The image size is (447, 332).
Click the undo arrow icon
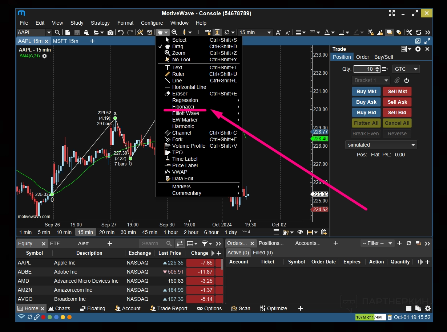[121, 32]
